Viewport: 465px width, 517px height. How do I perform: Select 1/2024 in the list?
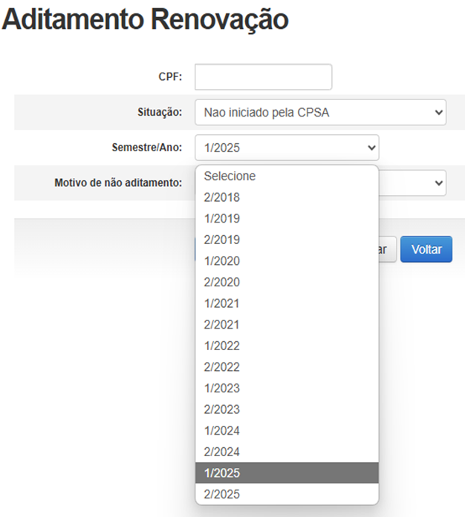pos(286,430)
